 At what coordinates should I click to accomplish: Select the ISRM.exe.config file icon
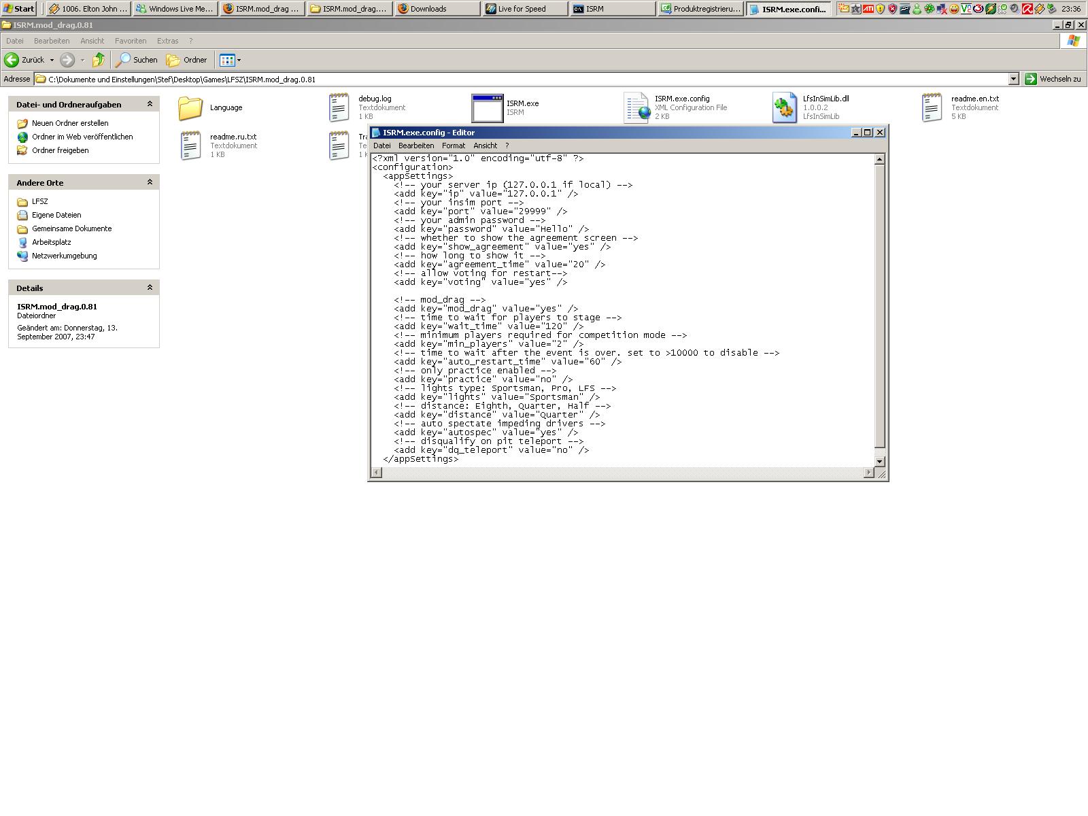click(x=636, y=107)
